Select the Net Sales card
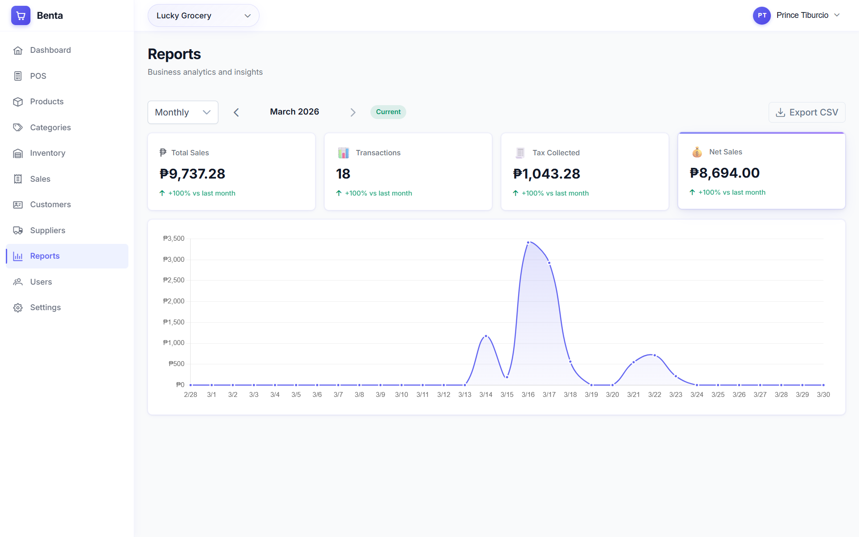859x537 pixels. tap(761, 171)
